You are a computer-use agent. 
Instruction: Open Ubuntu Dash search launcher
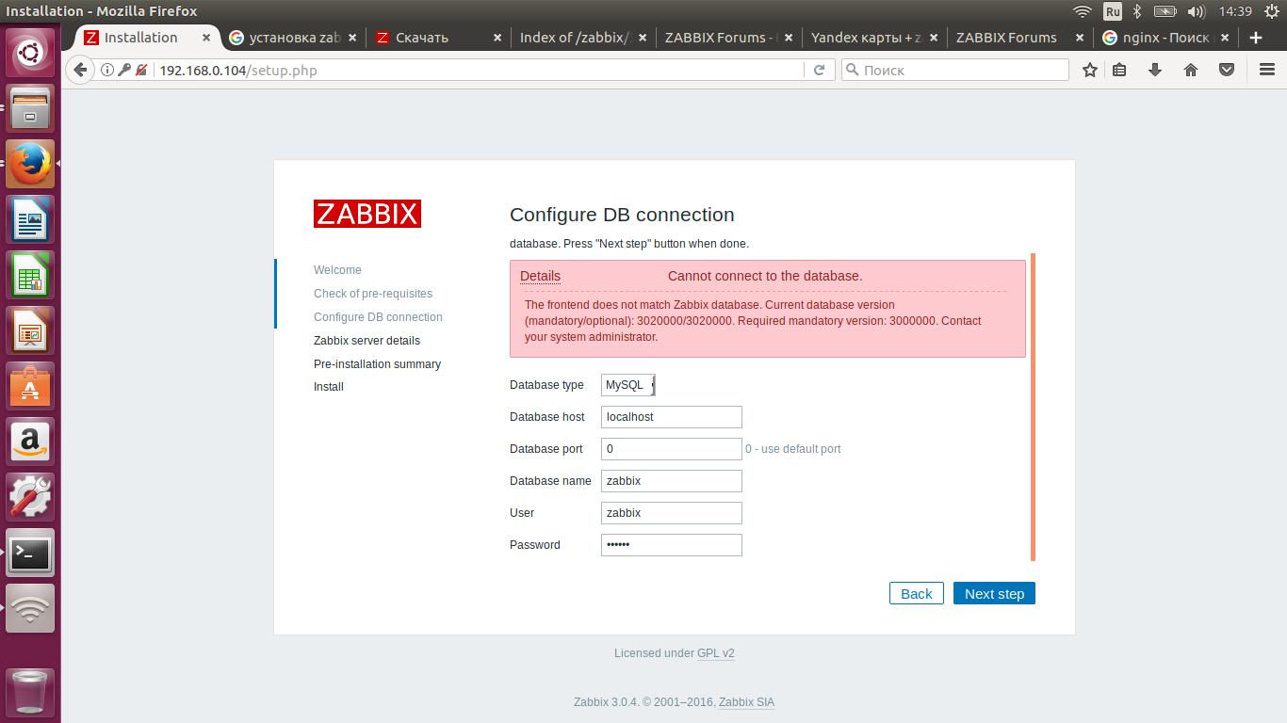pos(30,52)
